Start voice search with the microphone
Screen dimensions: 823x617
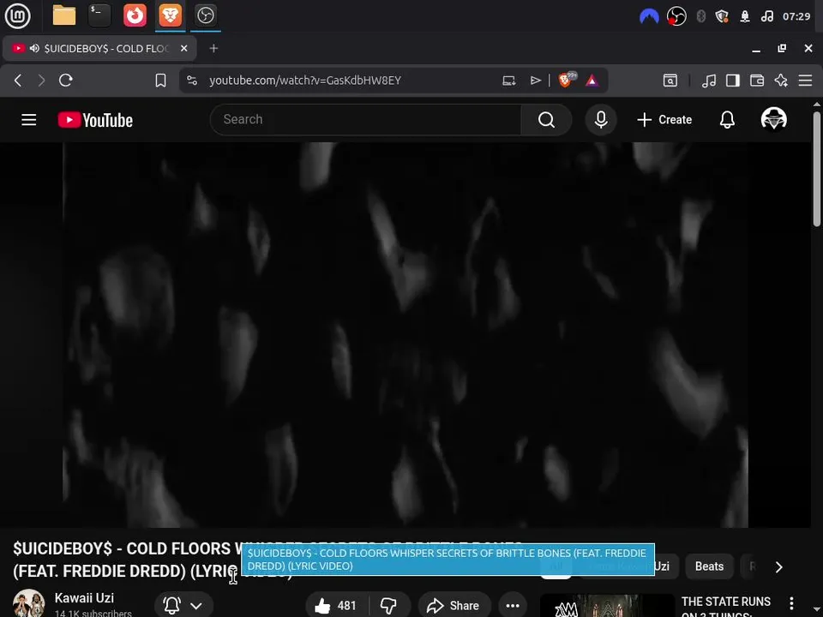click(x=601, y=120)
